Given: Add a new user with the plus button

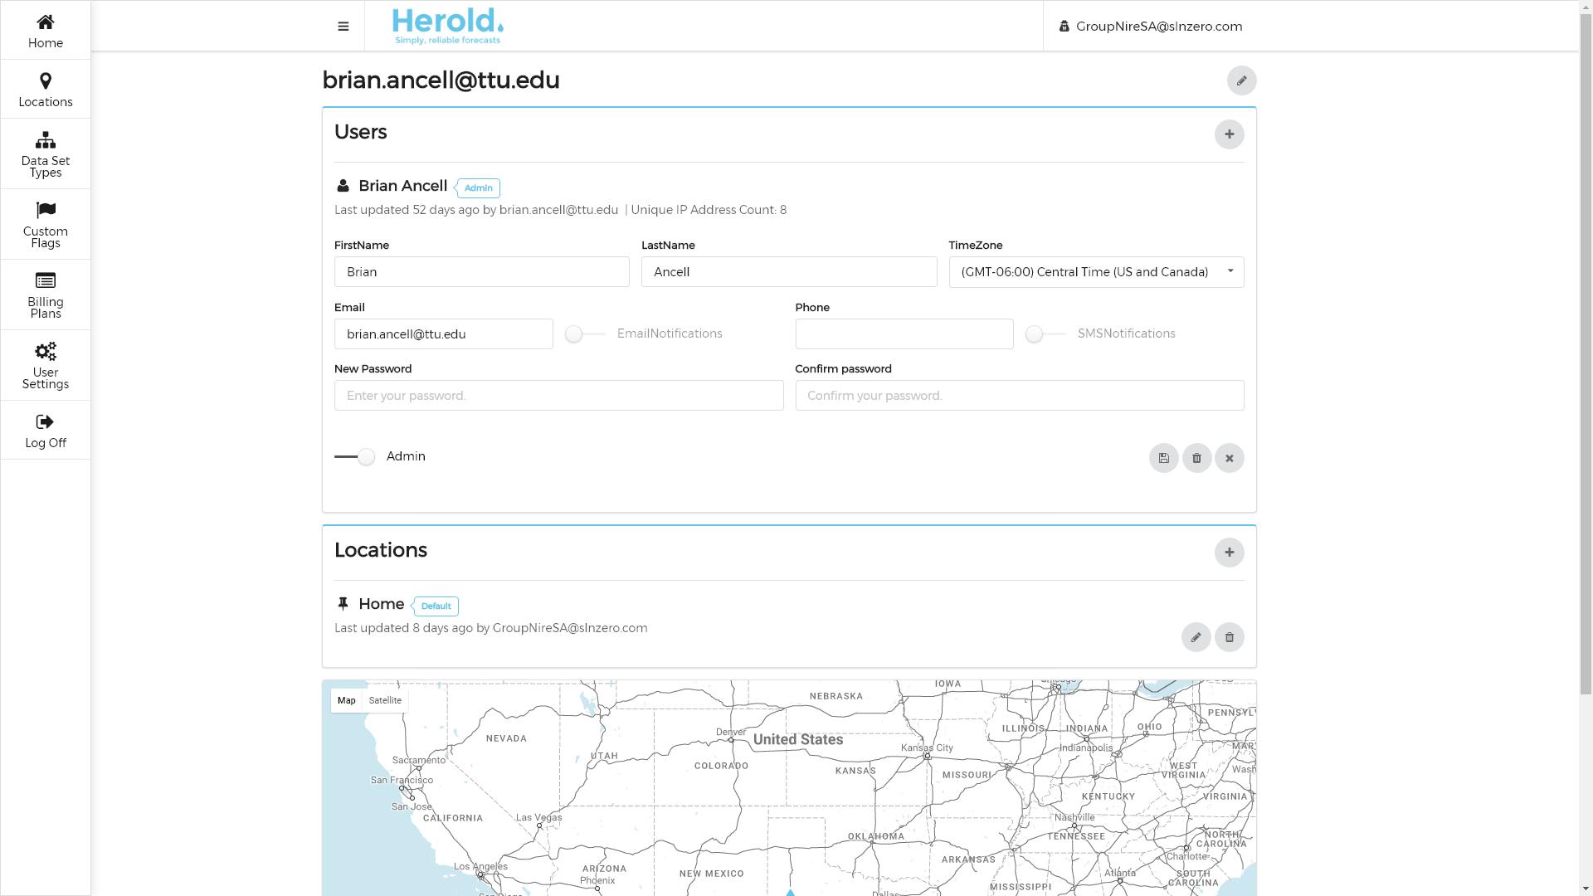Looking at the screenshot, I should click(x=1230, y=134).
